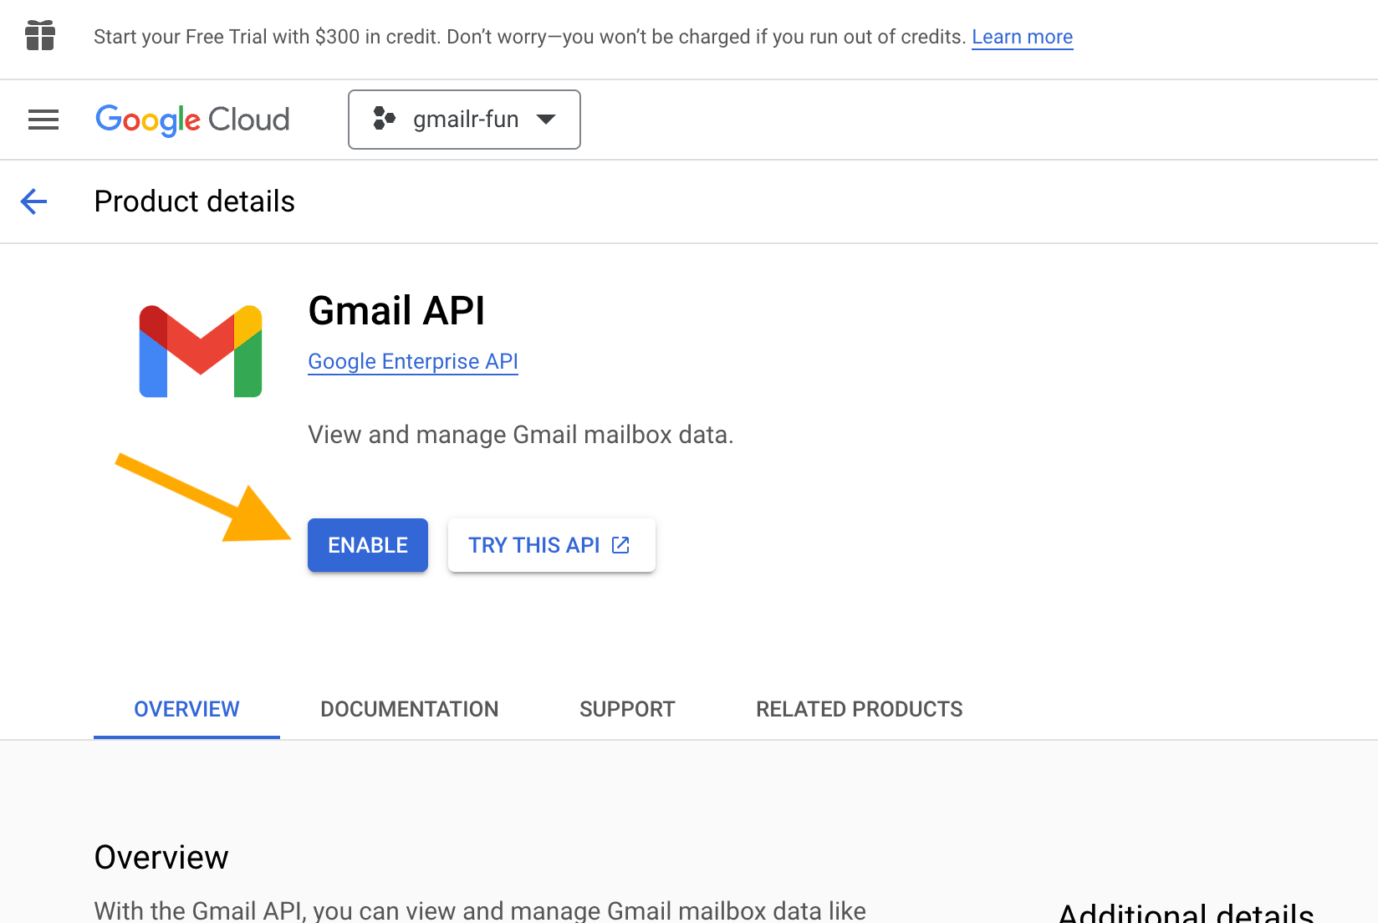This screenshot has height=923, width=1378.
Task: Select the SUPPORT tab
Action: [627, 709]
